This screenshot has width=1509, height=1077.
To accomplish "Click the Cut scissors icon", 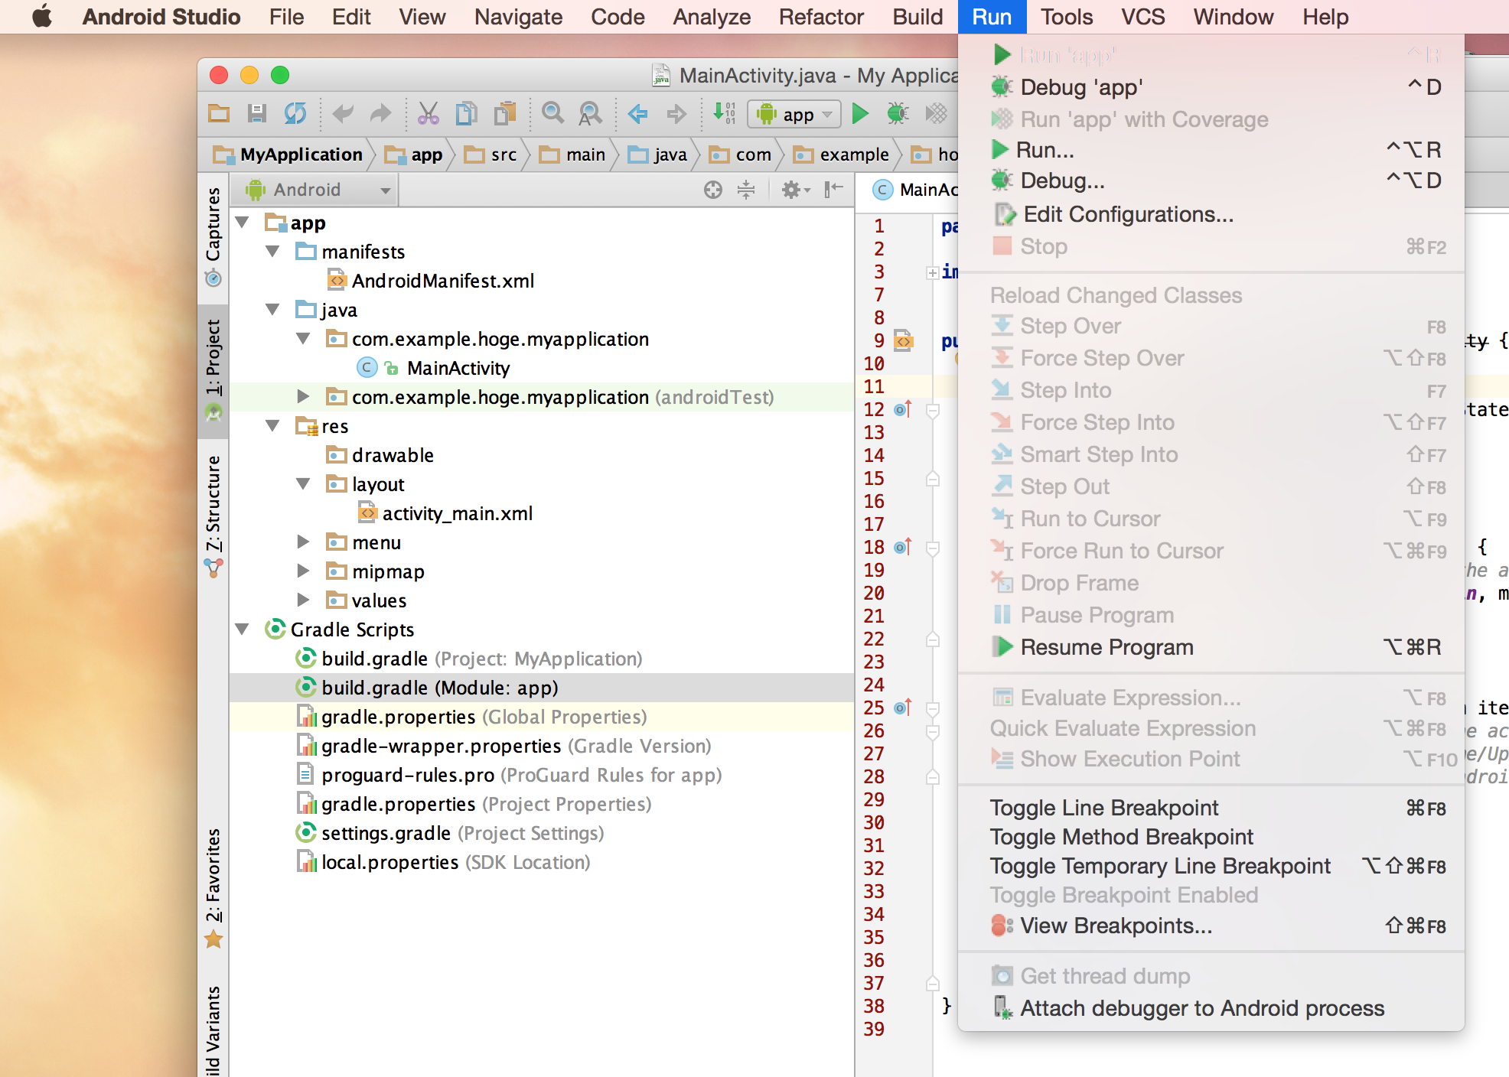I will pos(429,114).
